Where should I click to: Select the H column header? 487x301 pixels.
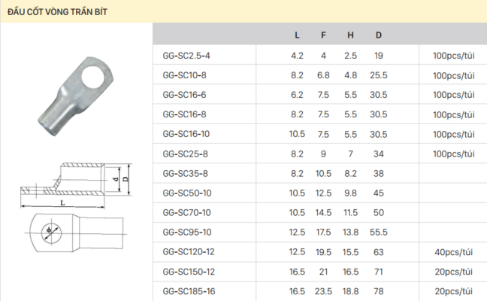click(x=350, y=35)
